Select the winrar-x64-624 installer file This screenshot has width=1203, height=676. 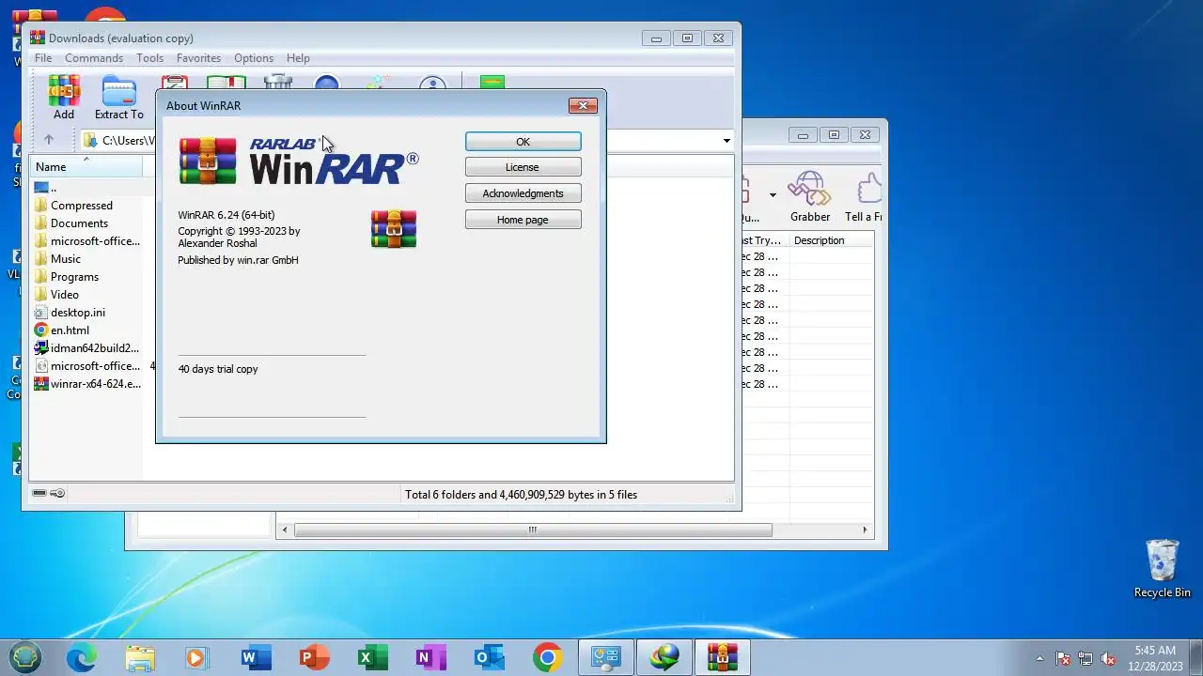86,384
